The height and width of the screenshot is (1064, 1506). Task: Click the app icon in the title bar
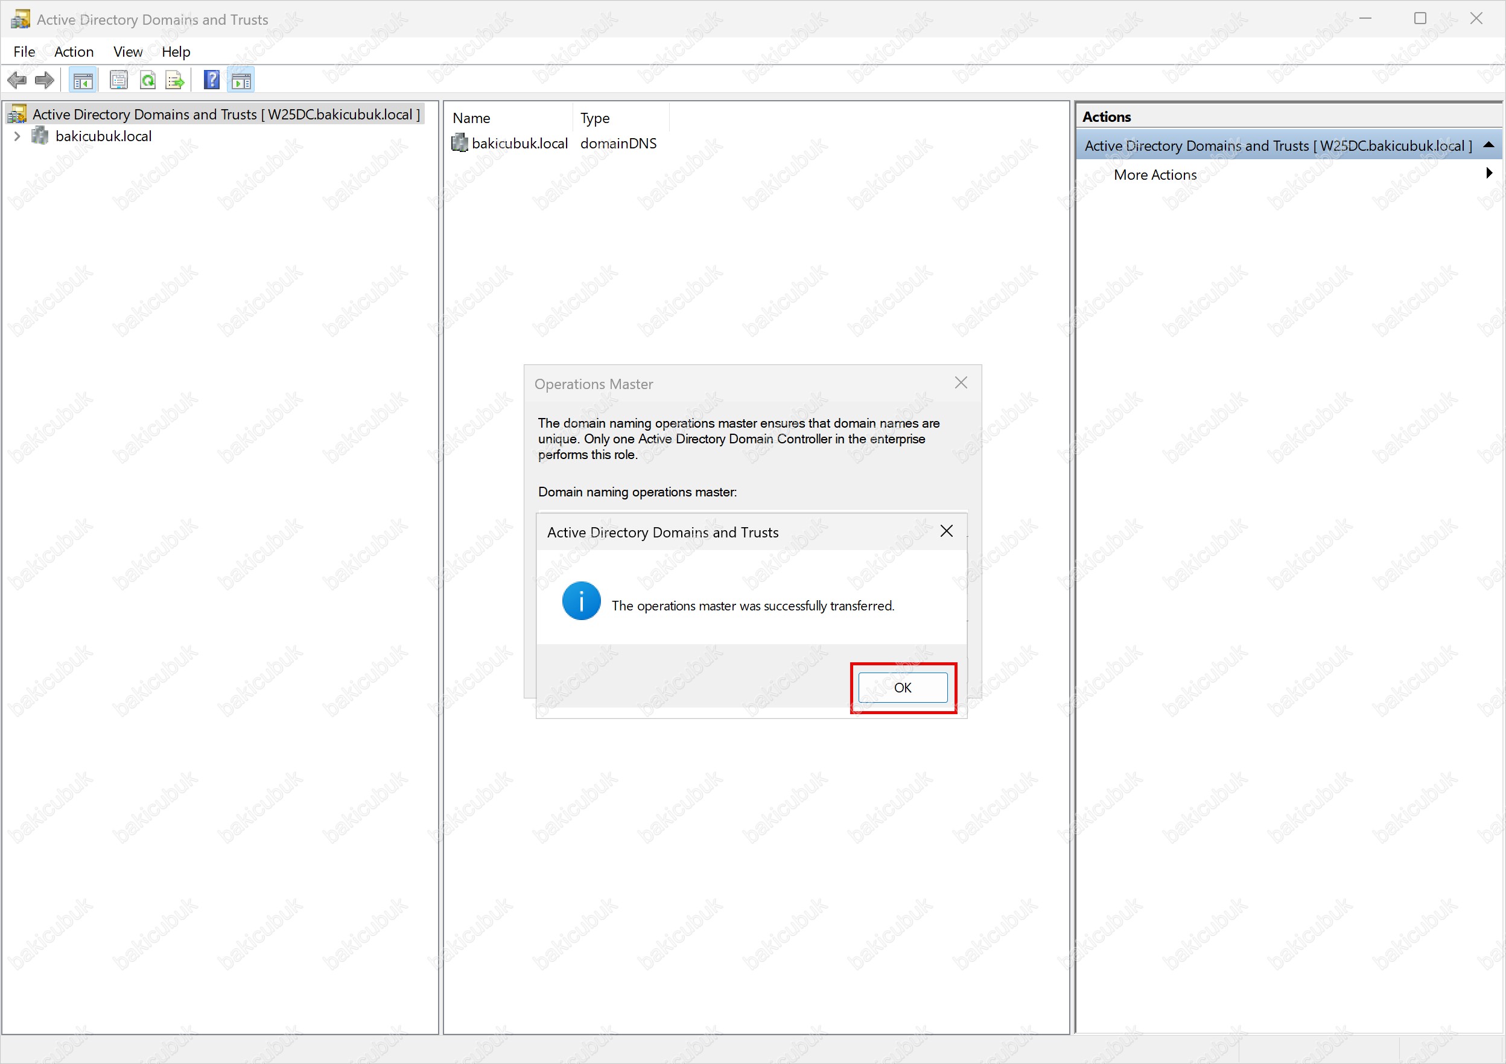click(21, 19)
